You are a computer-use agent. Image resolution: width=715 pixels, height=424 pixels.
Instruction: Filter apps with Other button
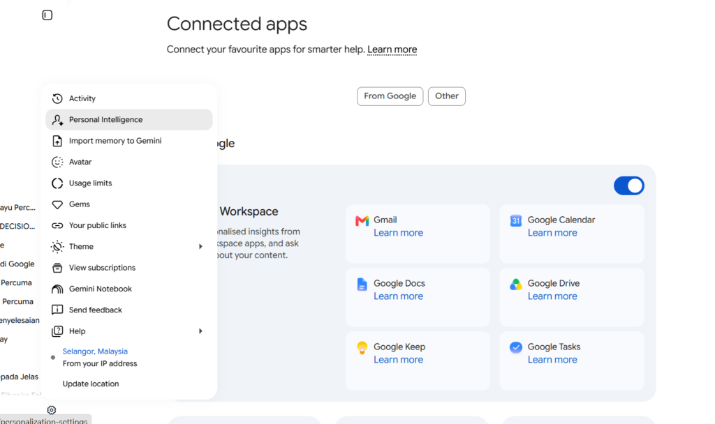pos(446,96)
